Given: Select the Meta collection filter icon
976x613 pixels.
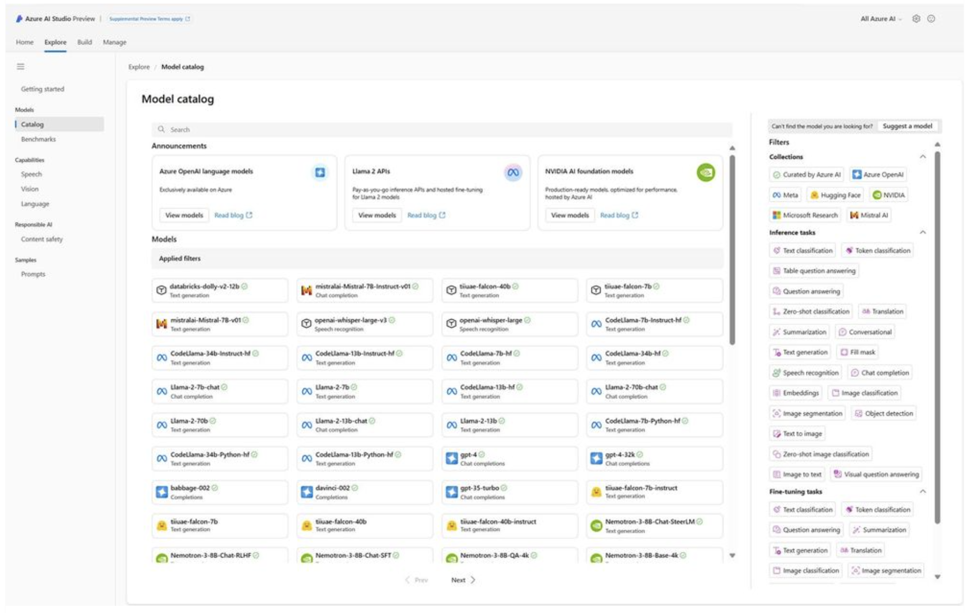Looking at the screenshot, I should (x=778, y=195).
